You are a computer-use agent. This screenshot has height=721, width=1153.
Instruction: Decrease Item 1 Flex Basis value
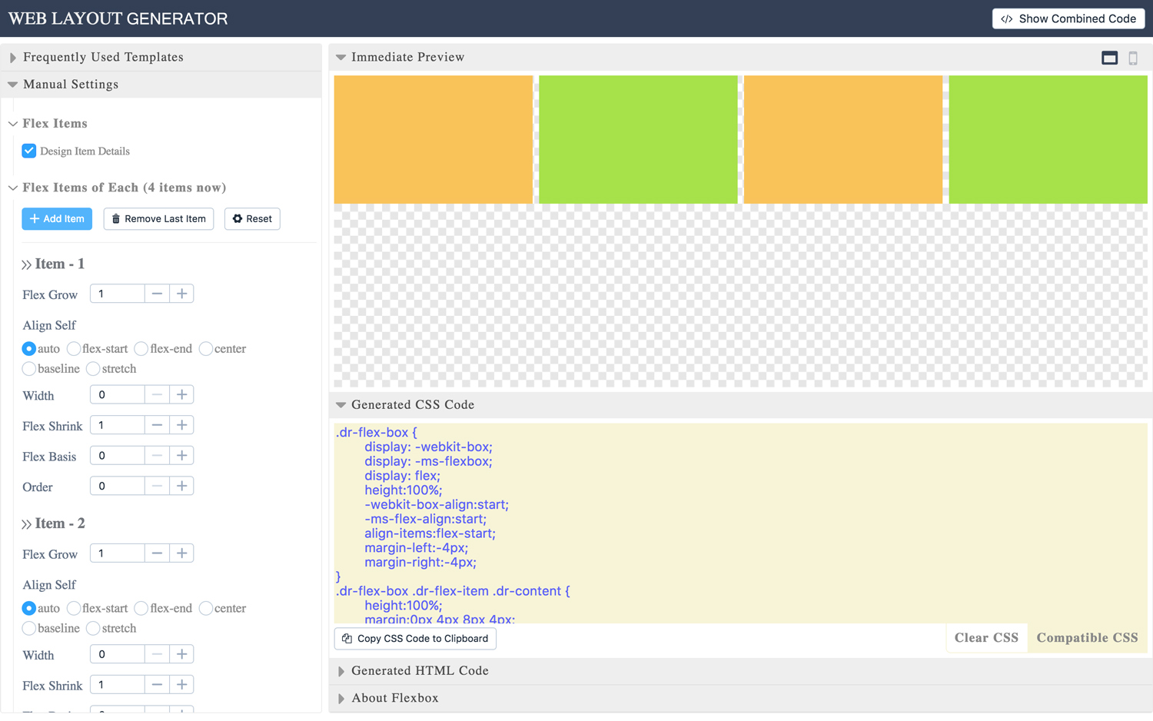157,455
